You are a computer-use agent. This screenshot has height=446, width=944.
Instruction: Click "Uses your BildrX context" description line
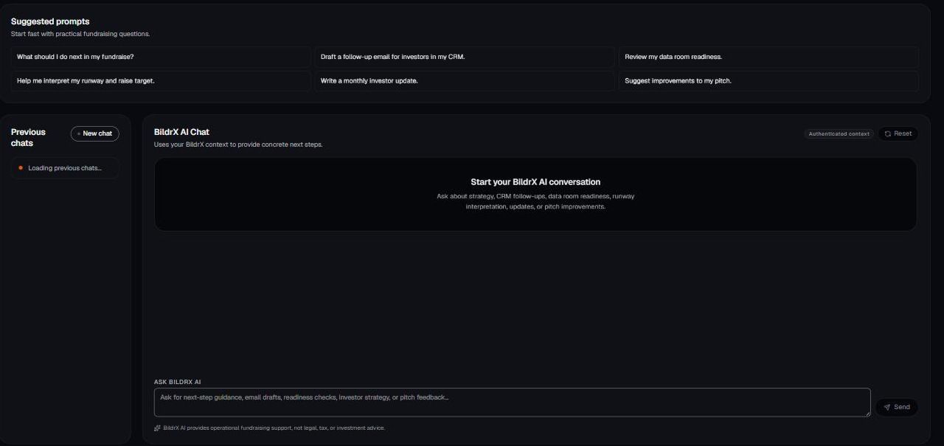pyautogui.click(x=238, y=144)
